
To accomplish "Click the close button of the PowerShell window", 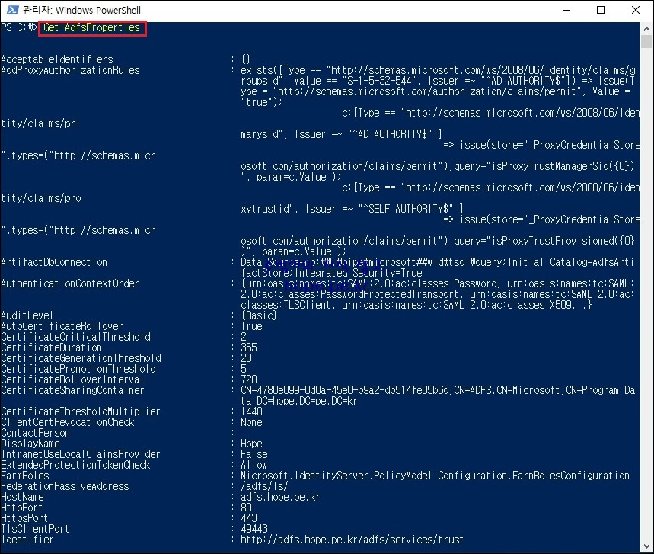I will (635, 10).
